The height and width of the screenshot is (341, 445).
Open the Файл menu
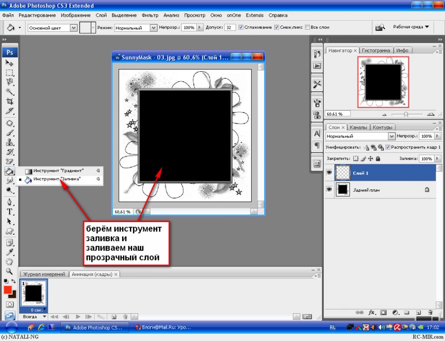8,15
